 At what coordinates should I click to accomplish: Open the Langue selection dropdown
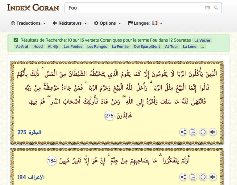[145, 23]
